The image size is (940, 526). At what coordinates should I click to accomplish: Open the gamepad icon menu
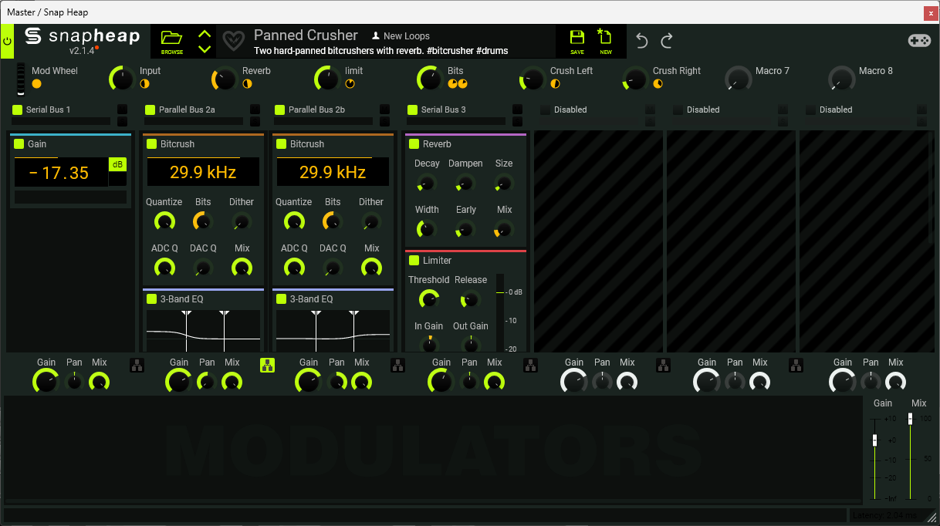coord(919,41)
